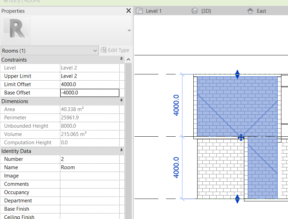Open the Rooms (1) filter dropdown
Screen dimensions: 288x219
pyautogui.click(x=50, y=51)
